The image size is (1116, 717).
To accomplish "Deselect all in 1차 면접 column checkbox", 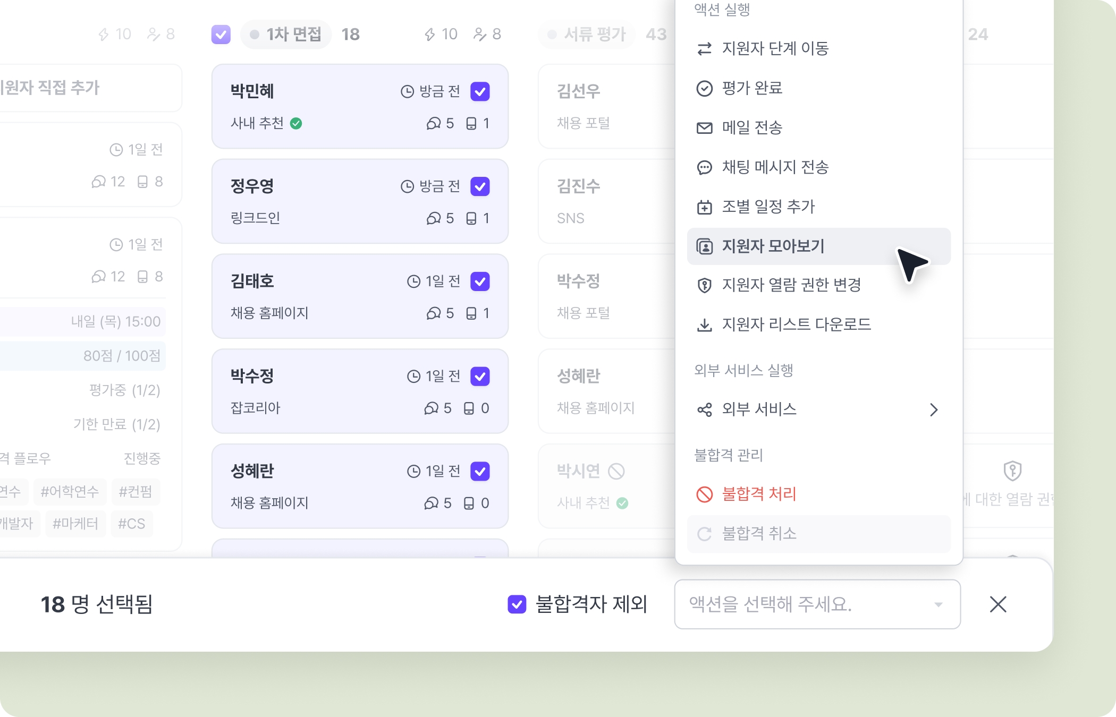I will [221, 35].
